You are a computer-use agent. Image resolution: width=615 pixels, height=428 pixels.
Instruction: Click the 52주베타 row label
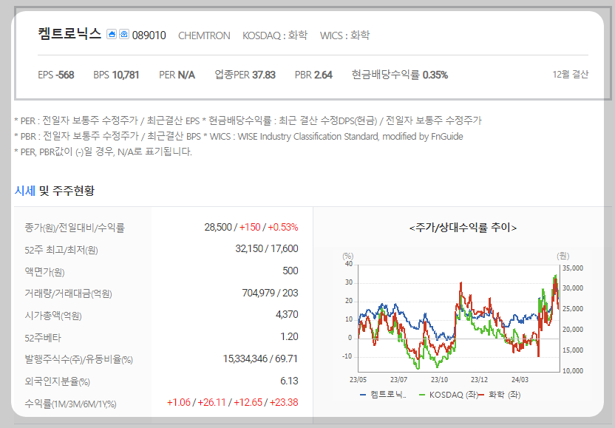point(43,338)
